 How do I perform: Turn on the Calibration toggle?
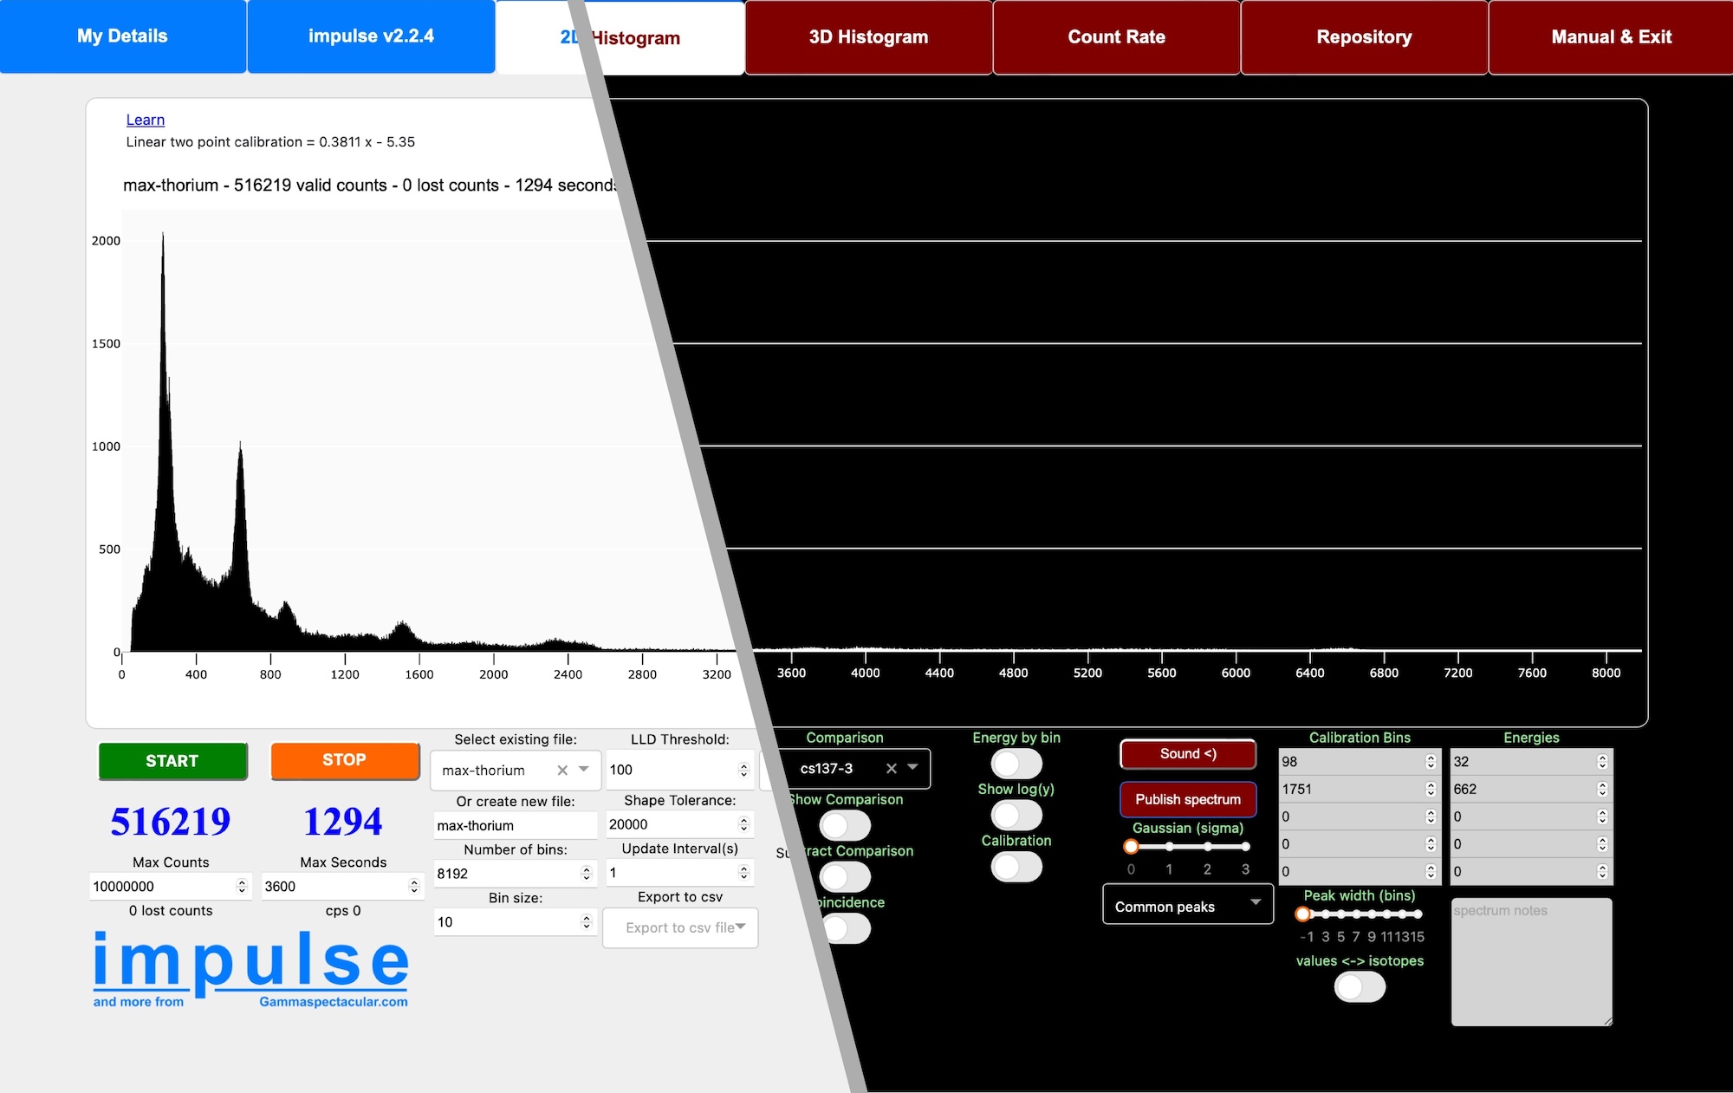coord(1016,867)
